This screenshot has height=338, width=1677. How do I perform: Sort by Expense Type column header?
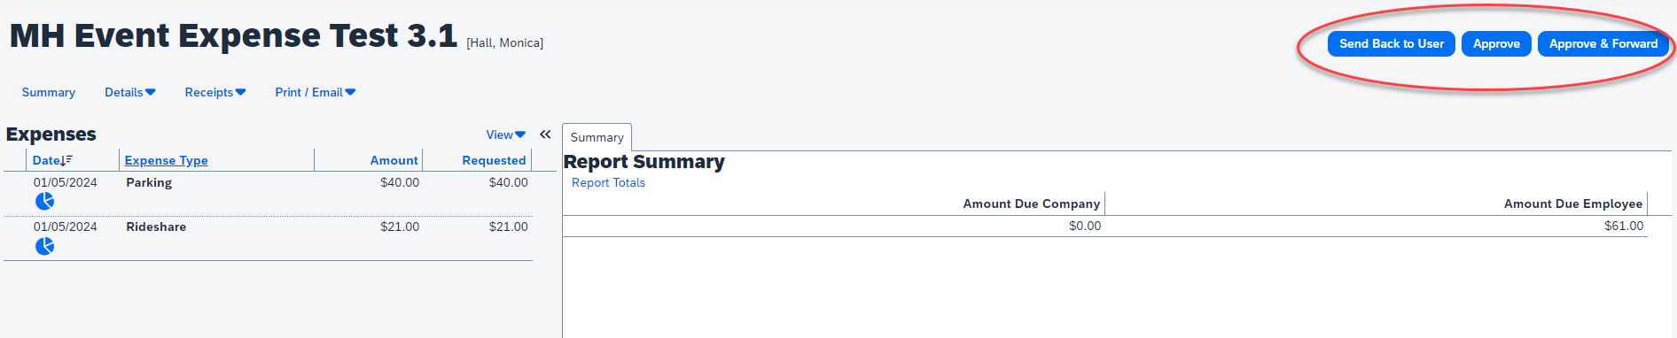coord(167,160)
